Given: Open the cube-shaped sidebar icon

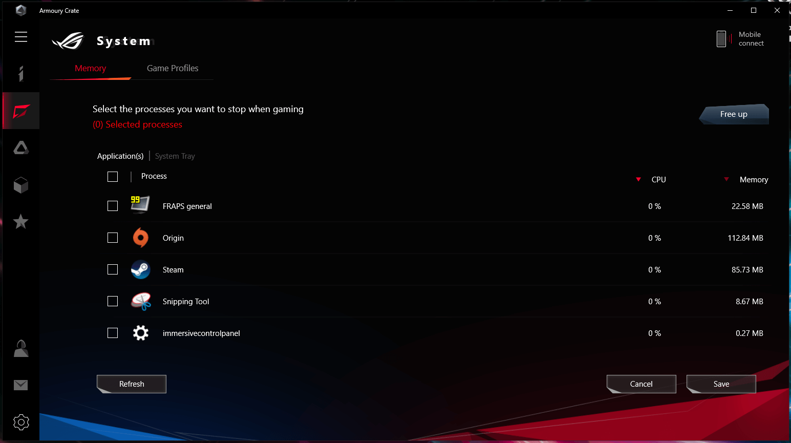Looking at the screenshot, I should point(21,185).
